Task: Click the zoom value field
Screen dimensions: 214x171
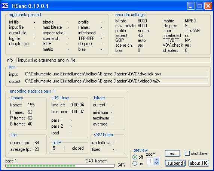Action: 150,161
